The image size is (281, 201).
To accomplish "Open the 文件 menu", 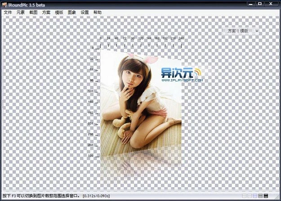I will 8,13.
